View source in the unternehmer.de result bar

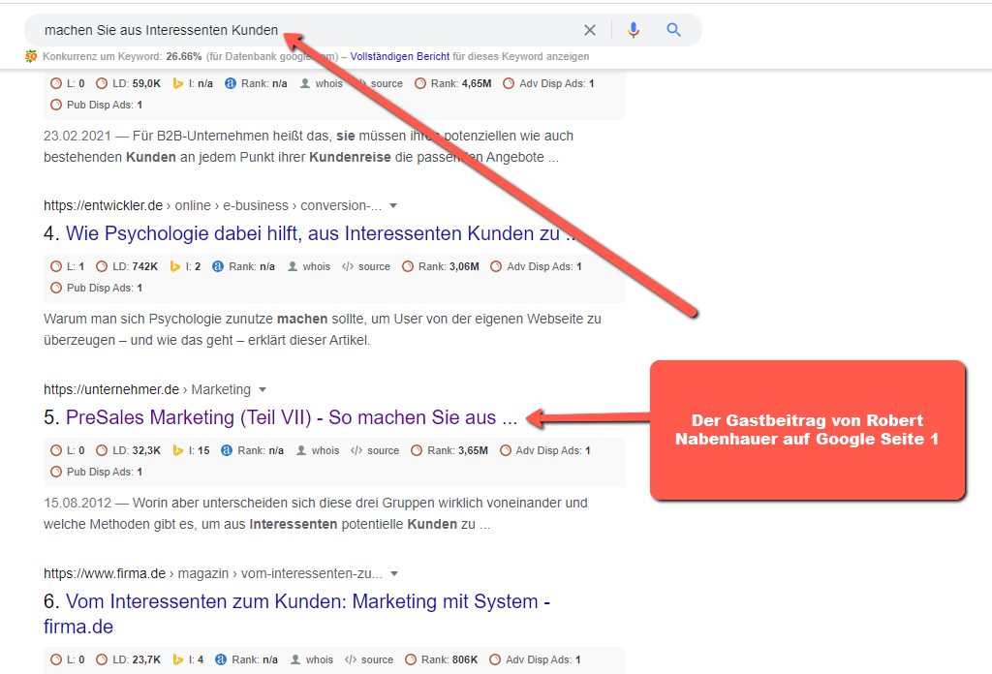tap(375, 450)
